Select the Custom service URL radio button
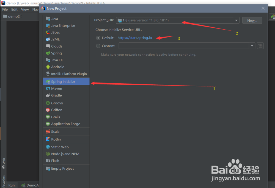Screen dimensions: 275x188 98,46
